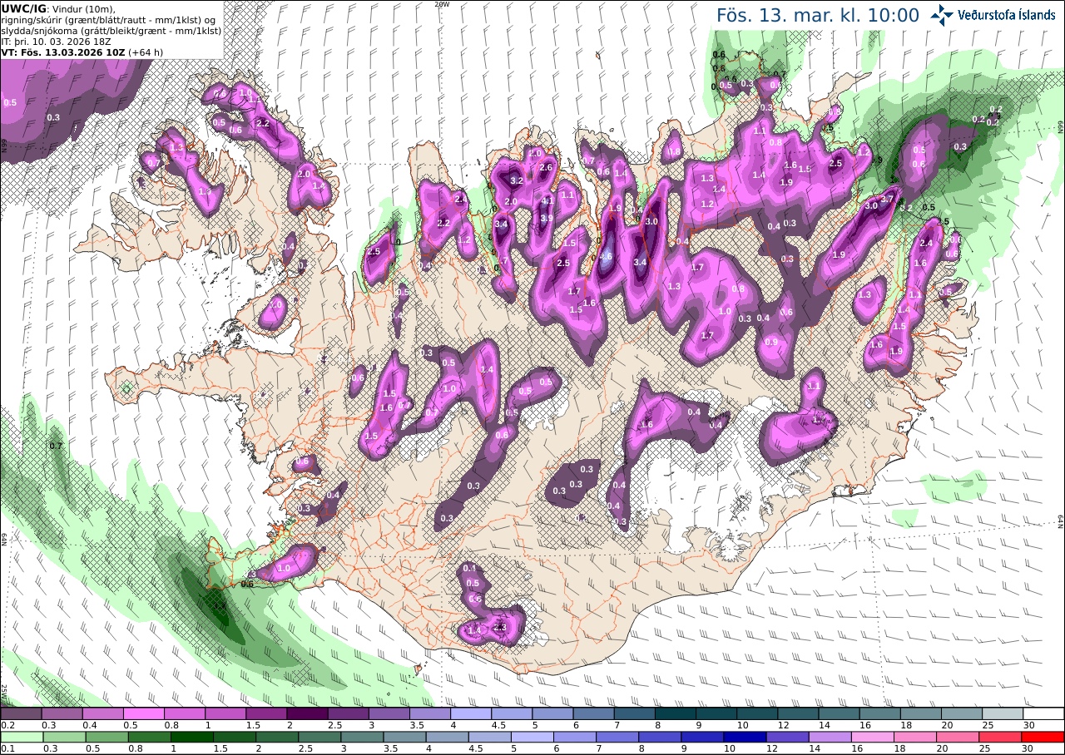This screenshot has height=755, width=1065.
Task: Pick the snow legend swatch labelled 3.5
Action: coord(430,713)
